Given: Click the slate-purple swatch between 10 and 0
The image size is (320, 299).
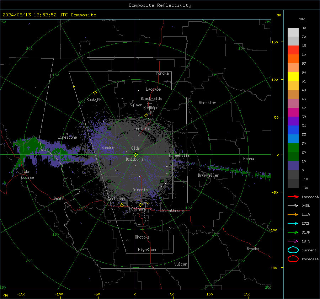Looking at the screenshot, I should 293,165.
